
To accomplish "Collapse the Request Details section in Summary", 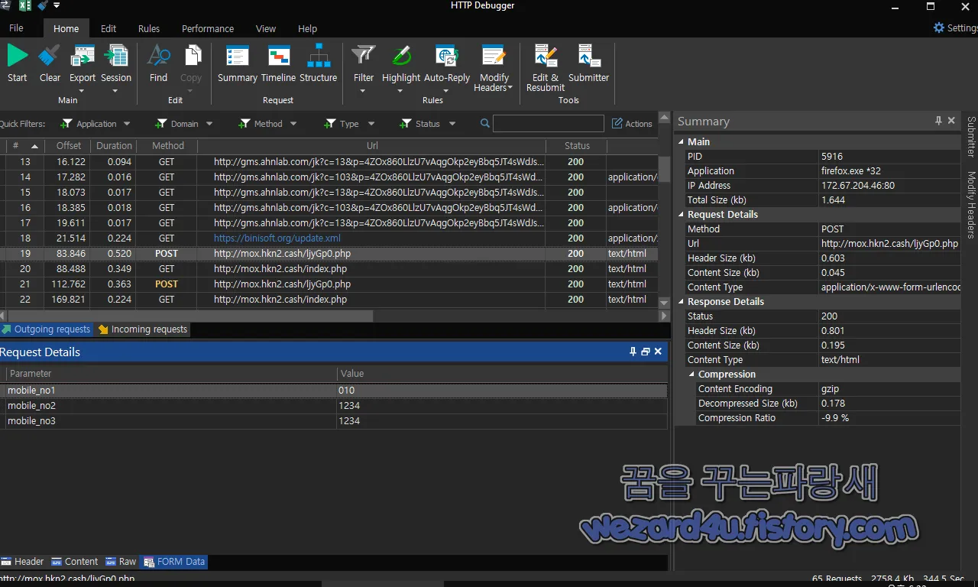I will pyautogui.click(x=682, y=215).
